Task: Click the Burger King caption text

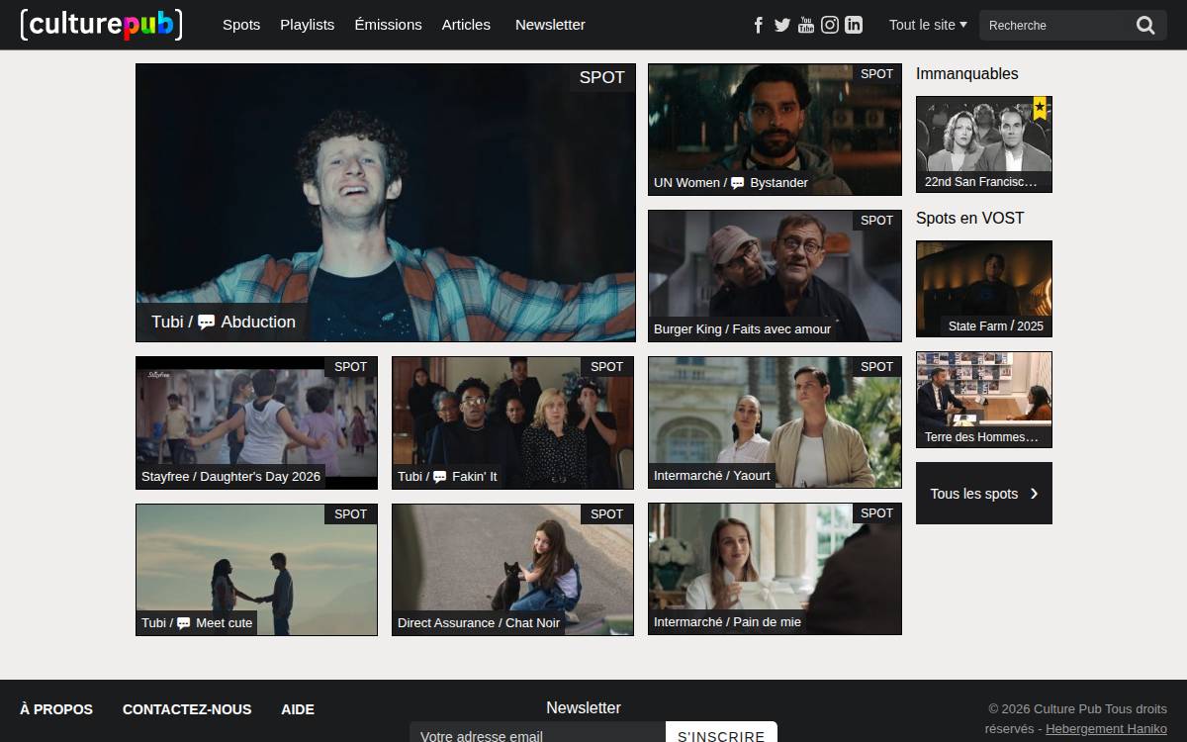Action: point(742,329)
